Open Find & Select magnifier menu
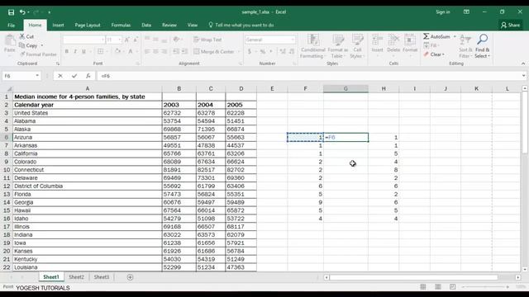Viewport: 529px width, 297px height. point(482,46)
